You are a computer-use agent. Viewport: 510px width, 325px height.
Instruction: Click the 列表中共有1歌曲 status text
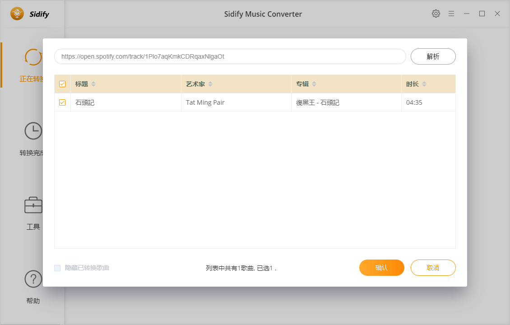241,268
